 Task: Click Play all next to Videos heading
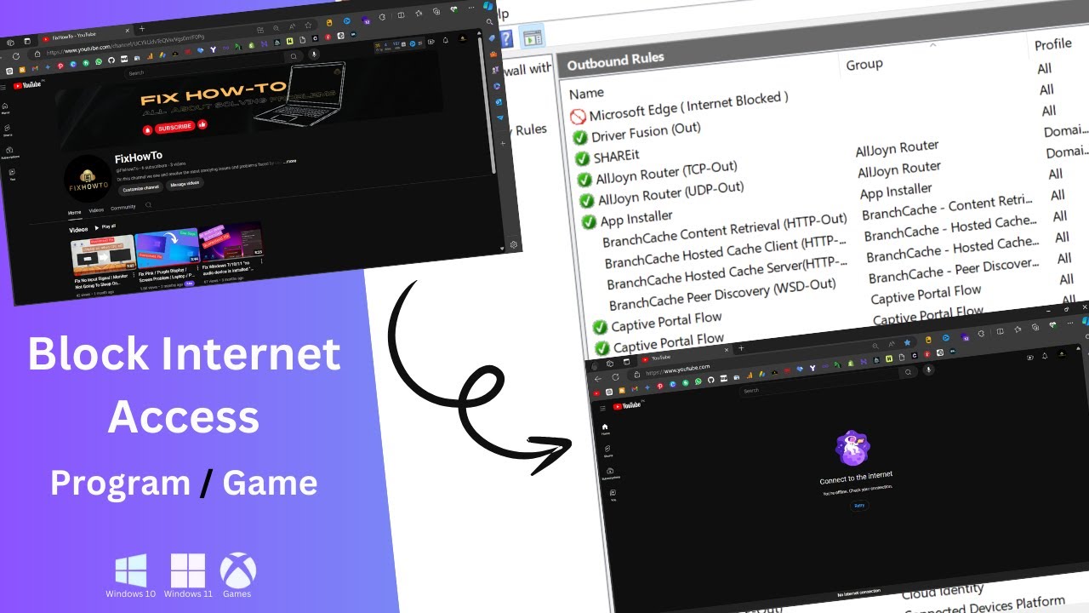pos(105,227)
